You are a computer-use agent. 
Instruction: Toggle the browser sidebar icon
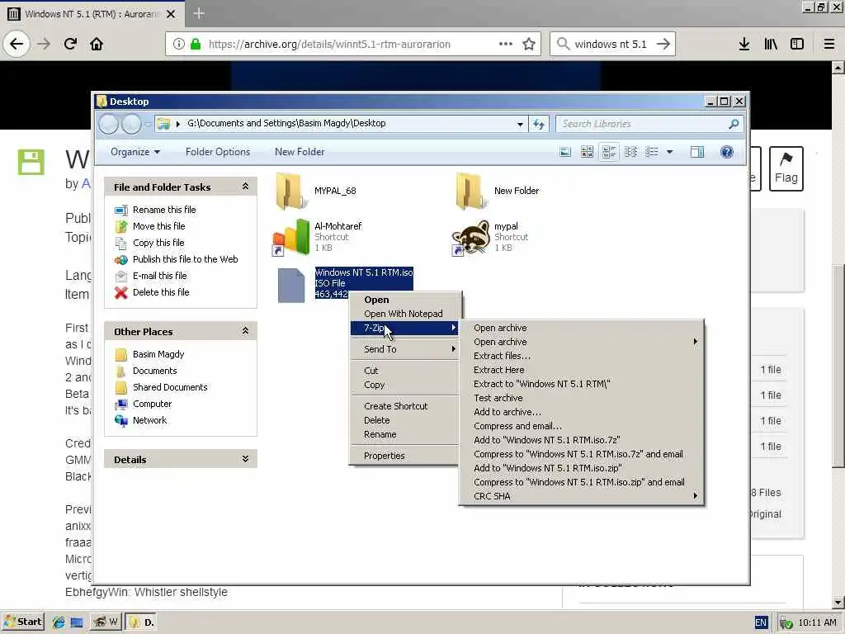(x=797, y=44)
